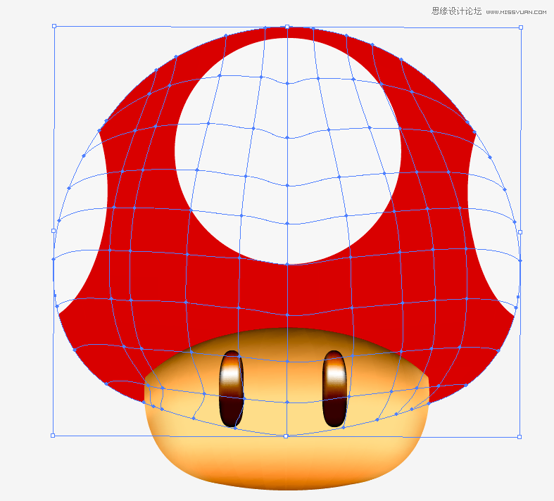Click the mesh point at the white circle's bottom tip
This screenshot has height=501, width=554.
click(x=287, y=264)
